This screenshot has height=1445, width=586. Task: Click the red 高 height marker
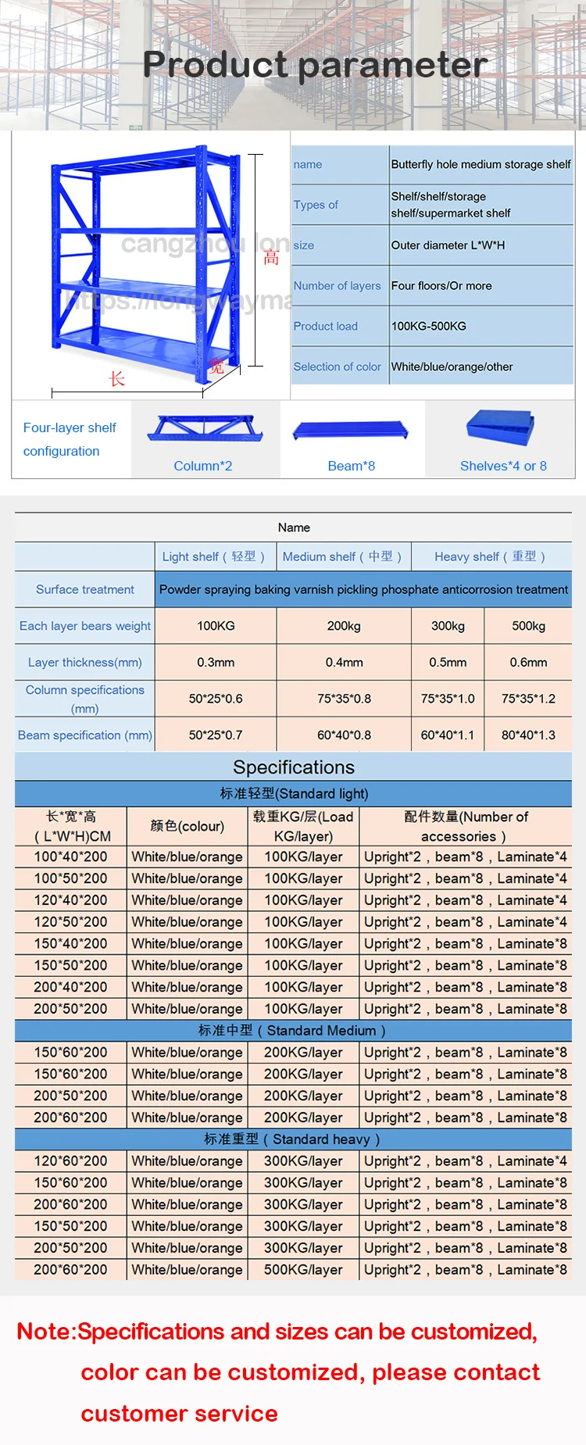point(271,258)
